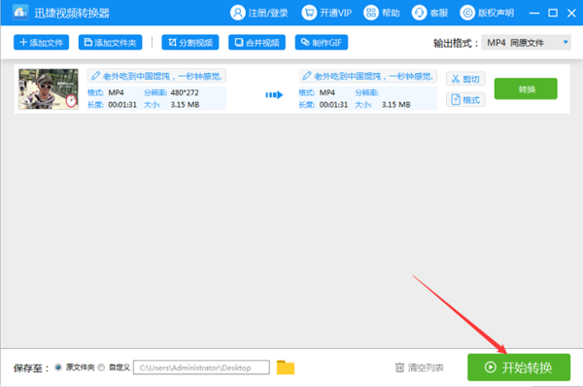Click the 格式 format button
The height and width of the screenshot is (387, 583).
pos(465,100)
